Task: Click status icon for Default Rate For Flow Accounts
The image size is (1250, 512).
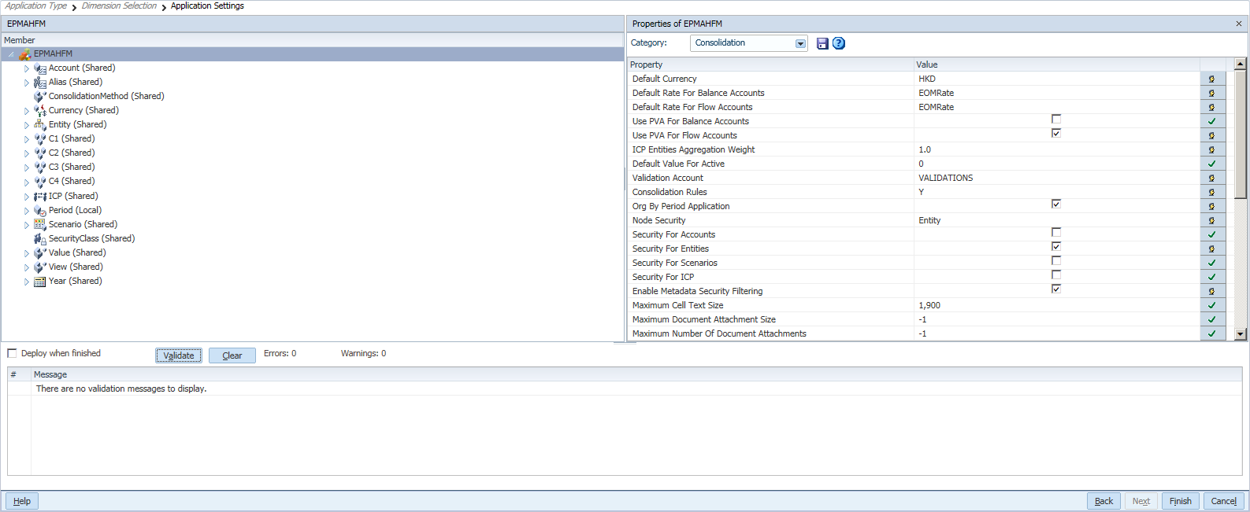Action: [x=1211, y=107]
